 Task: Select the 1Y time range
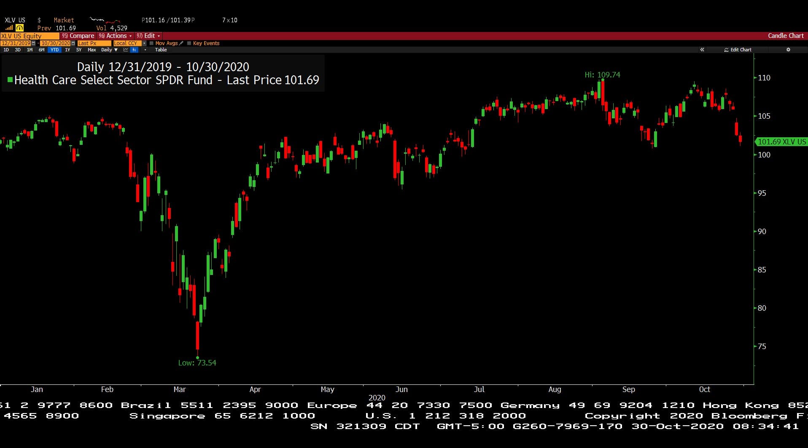click(67, 50)
